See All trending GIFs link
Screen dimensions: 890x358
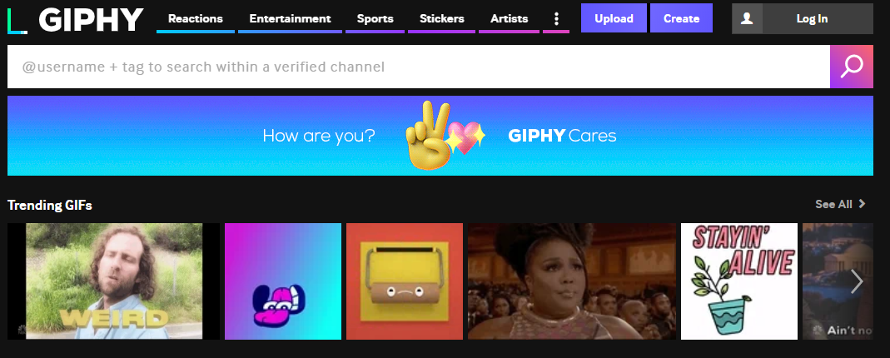pos(834,204)
